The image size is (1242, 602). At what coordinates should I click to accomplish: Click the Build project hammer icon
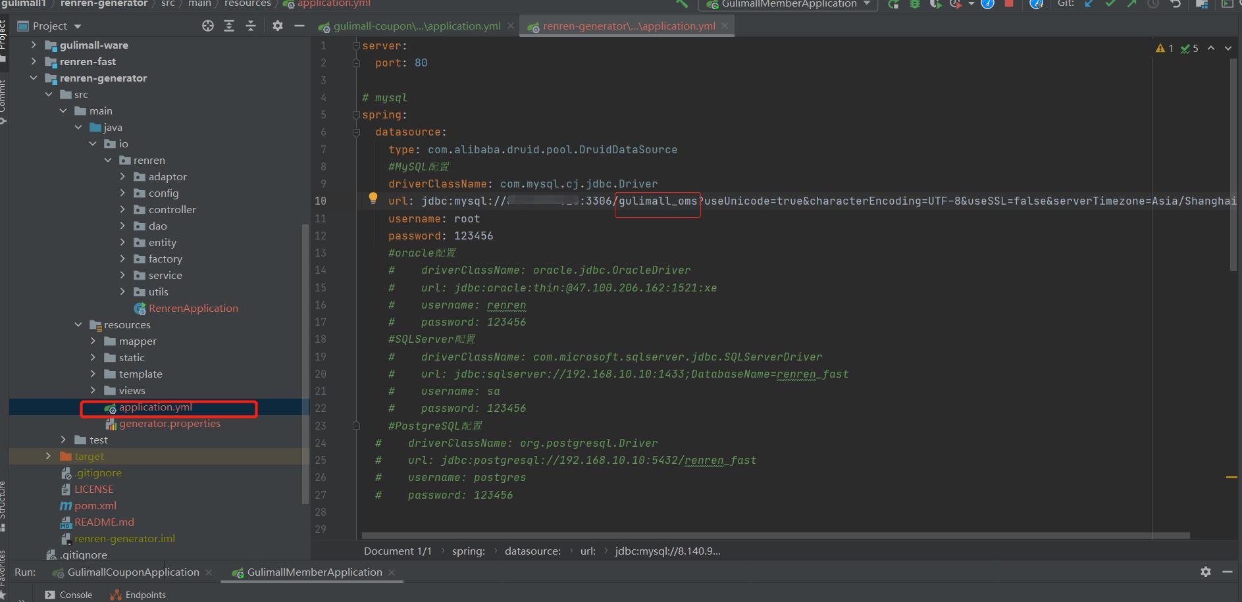click(683, 3)
